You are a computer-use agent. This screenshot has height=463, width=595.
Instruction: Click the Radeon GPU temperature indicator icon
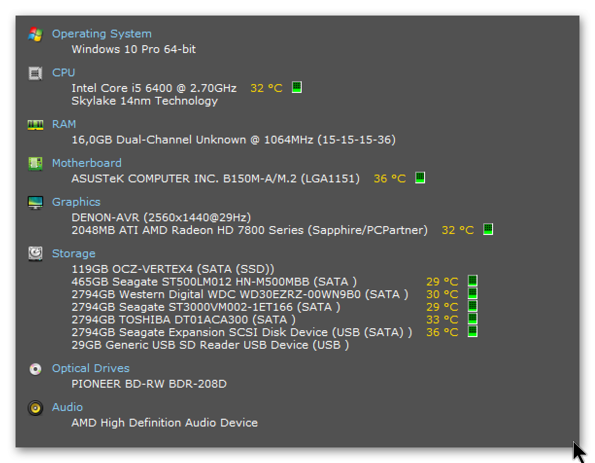488,230
